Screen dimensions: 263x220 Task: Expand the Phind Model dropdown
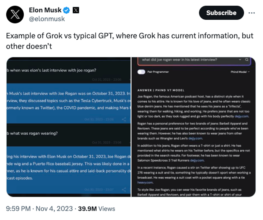click(x=240, y=72)
